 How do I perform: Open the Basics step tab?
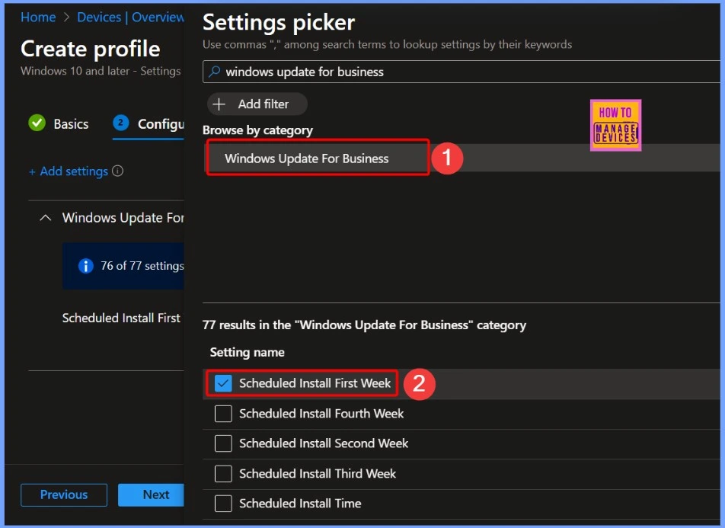click(x=58, y=123)
